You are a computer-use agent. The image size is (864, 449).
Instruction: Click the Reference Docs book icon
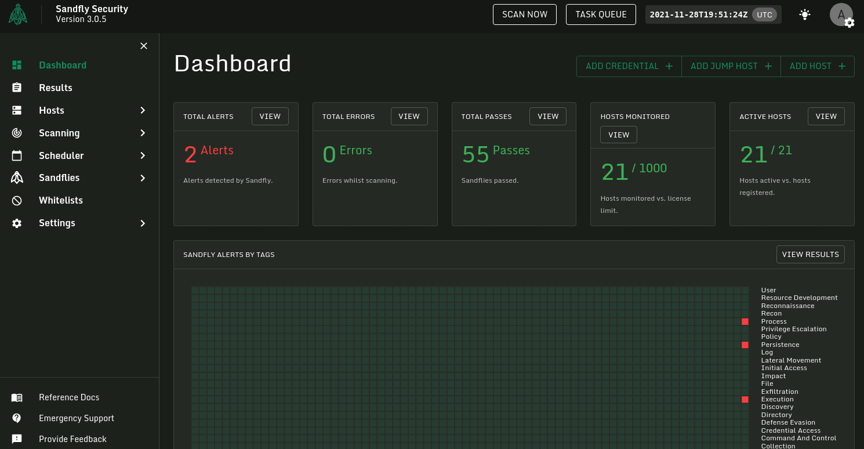(17, 397)
